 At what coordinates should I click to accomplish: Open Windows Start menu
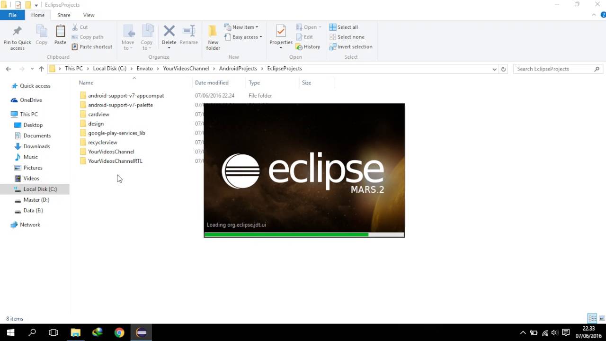(x=10, y=332)
